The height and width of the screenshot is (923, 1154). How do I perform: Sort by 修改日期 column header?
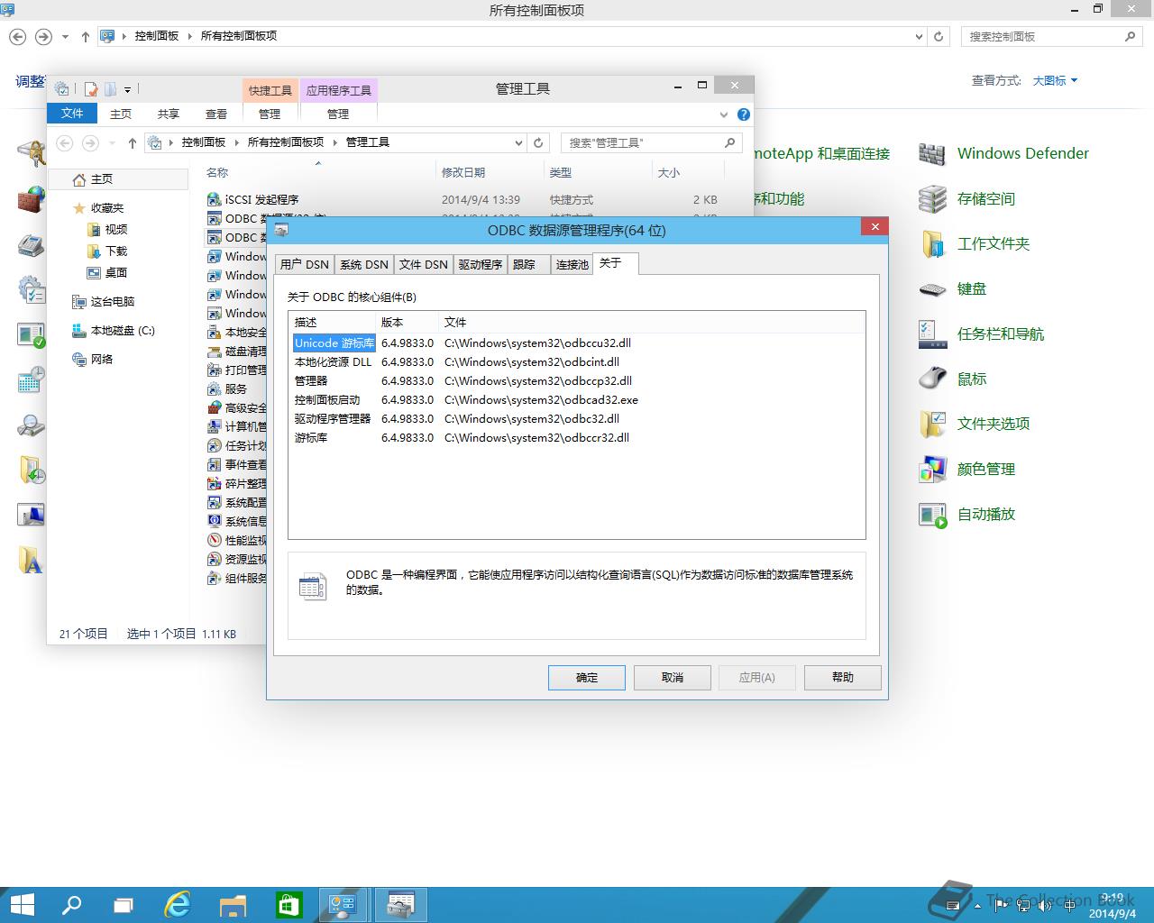tap(490, 172)
